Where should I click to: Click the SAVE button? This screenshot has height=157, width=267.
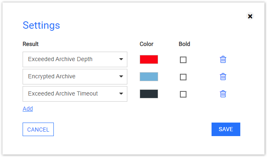pos(226,129)
